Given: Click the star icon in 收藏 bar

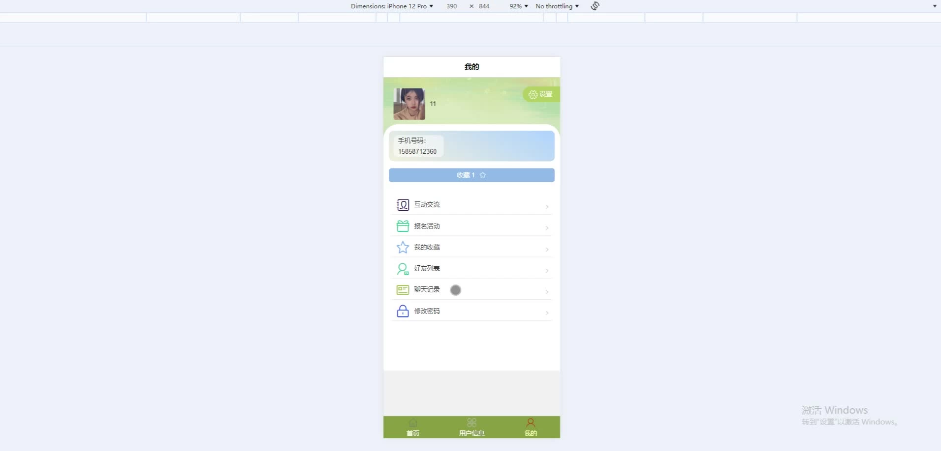Looking at the screenshot, I should click(x=483, y=175).
